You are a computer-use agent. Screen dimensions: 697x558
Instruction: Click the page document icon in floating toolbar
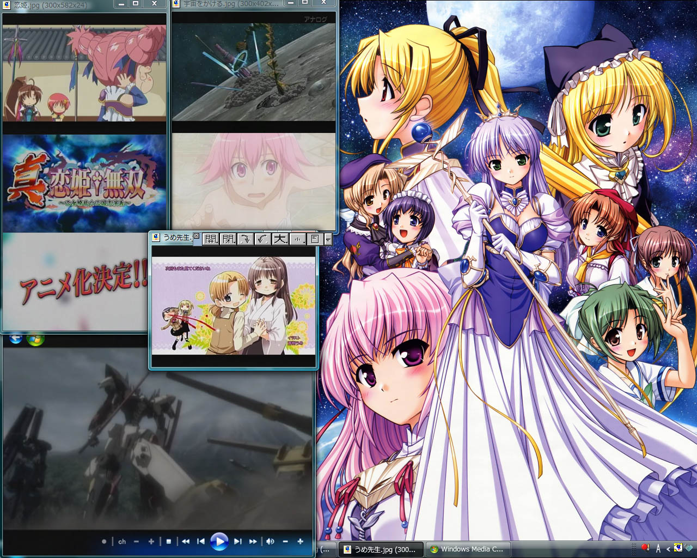click(315, 239)
